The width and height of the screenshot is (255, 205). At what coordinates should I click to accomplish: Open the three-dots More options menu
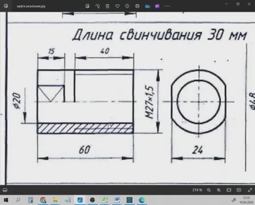[x=167, y=6]
